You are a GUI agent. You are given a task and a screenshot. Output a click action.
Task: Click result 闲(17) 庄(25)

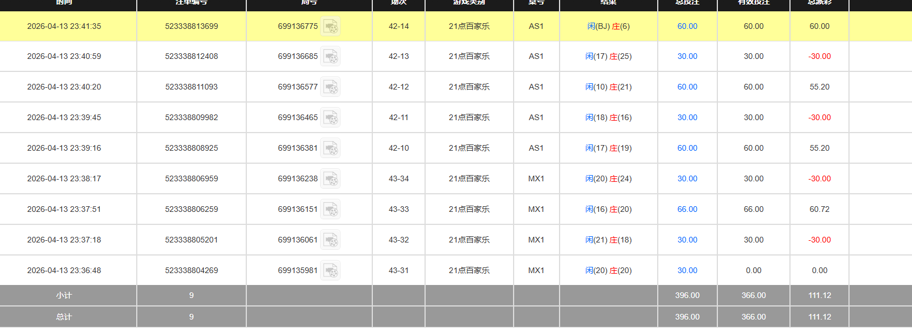point(608,57)
